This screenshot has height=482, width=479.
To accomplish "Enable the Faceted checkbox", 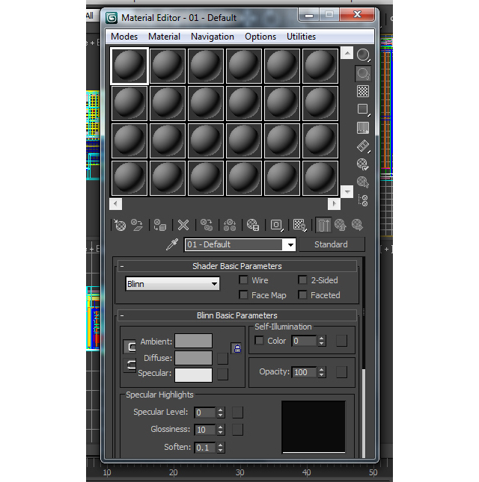I will pyautogui.click(x=302, y=295).
